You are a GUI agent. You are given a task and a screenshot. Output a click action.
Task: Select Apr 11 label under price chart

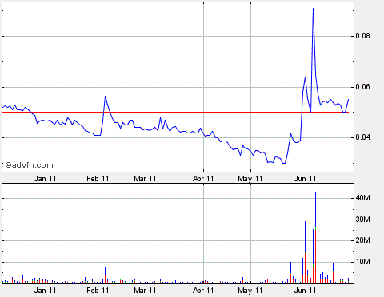point(203,179)
